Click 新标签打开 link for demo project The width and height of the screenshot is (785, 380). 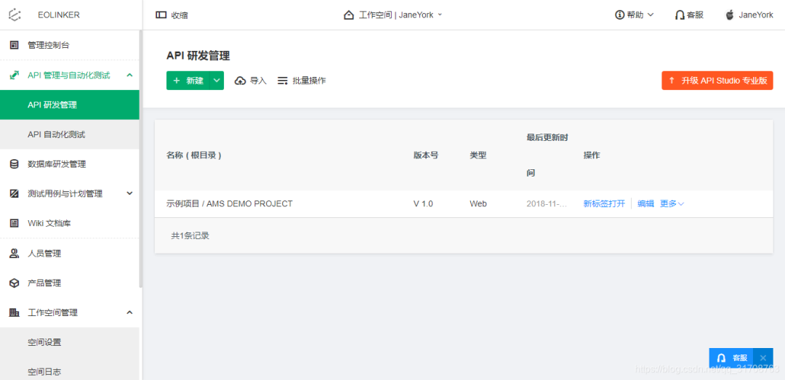coord(603,204)
